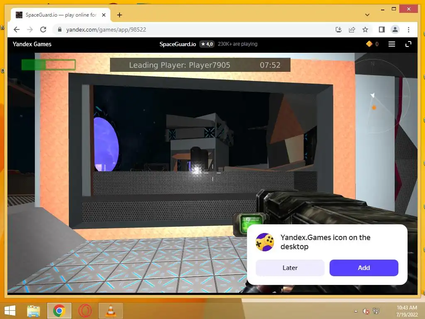Select the SpaceGuard.io browser tab
Screen dimensions: 425x319
click(61, 15)
